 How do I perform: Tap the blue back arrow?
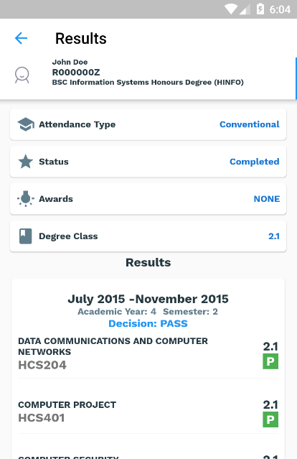[x=21, y=38]
